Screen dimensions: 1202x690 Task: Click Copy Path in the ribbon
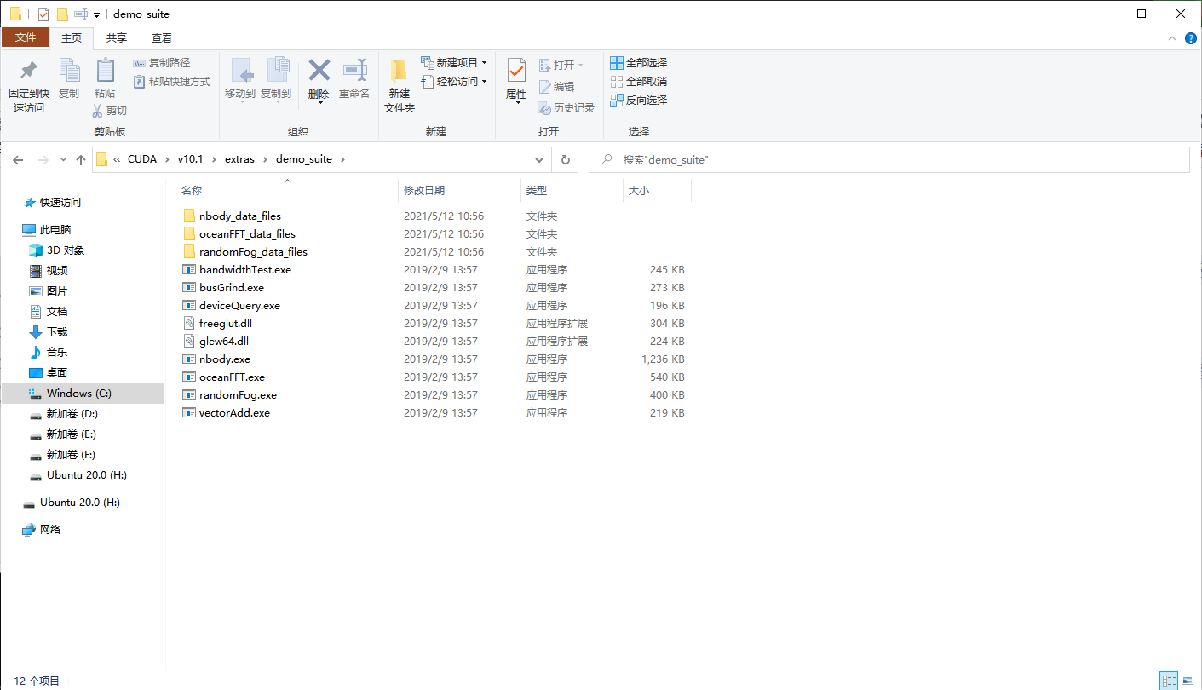tap(162, 63)
